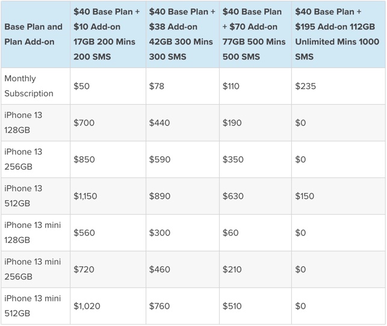The width and height of the screenshot is (387, 326).
Task: Click the Monthly Subscription row label
Action: click(x=29, y=86)
